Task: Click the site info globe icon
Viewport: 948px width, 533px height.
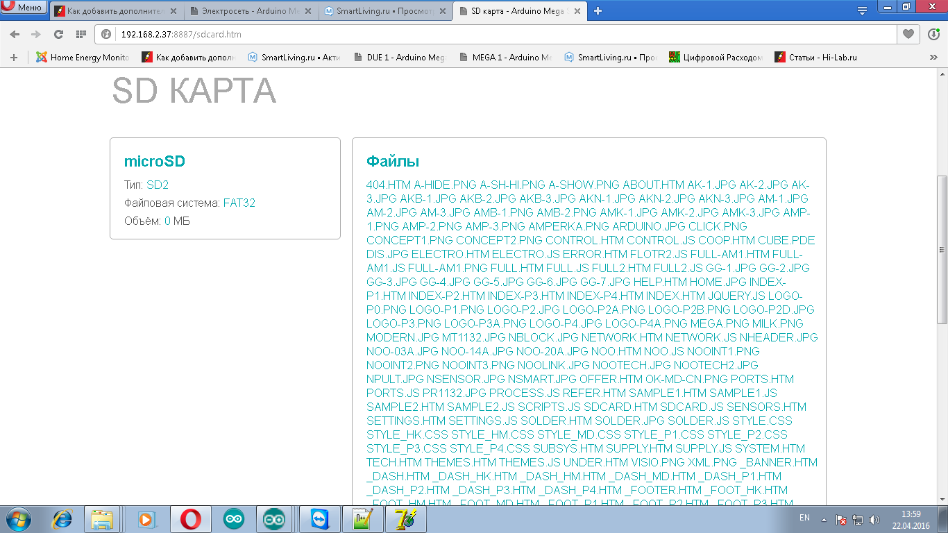Action: click(x=108, y=34)
